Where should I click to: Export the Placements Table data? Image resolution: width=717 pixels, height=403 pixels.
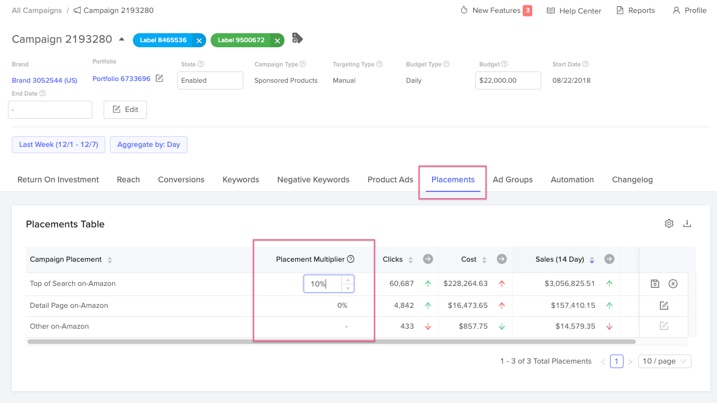click(687, 223)
